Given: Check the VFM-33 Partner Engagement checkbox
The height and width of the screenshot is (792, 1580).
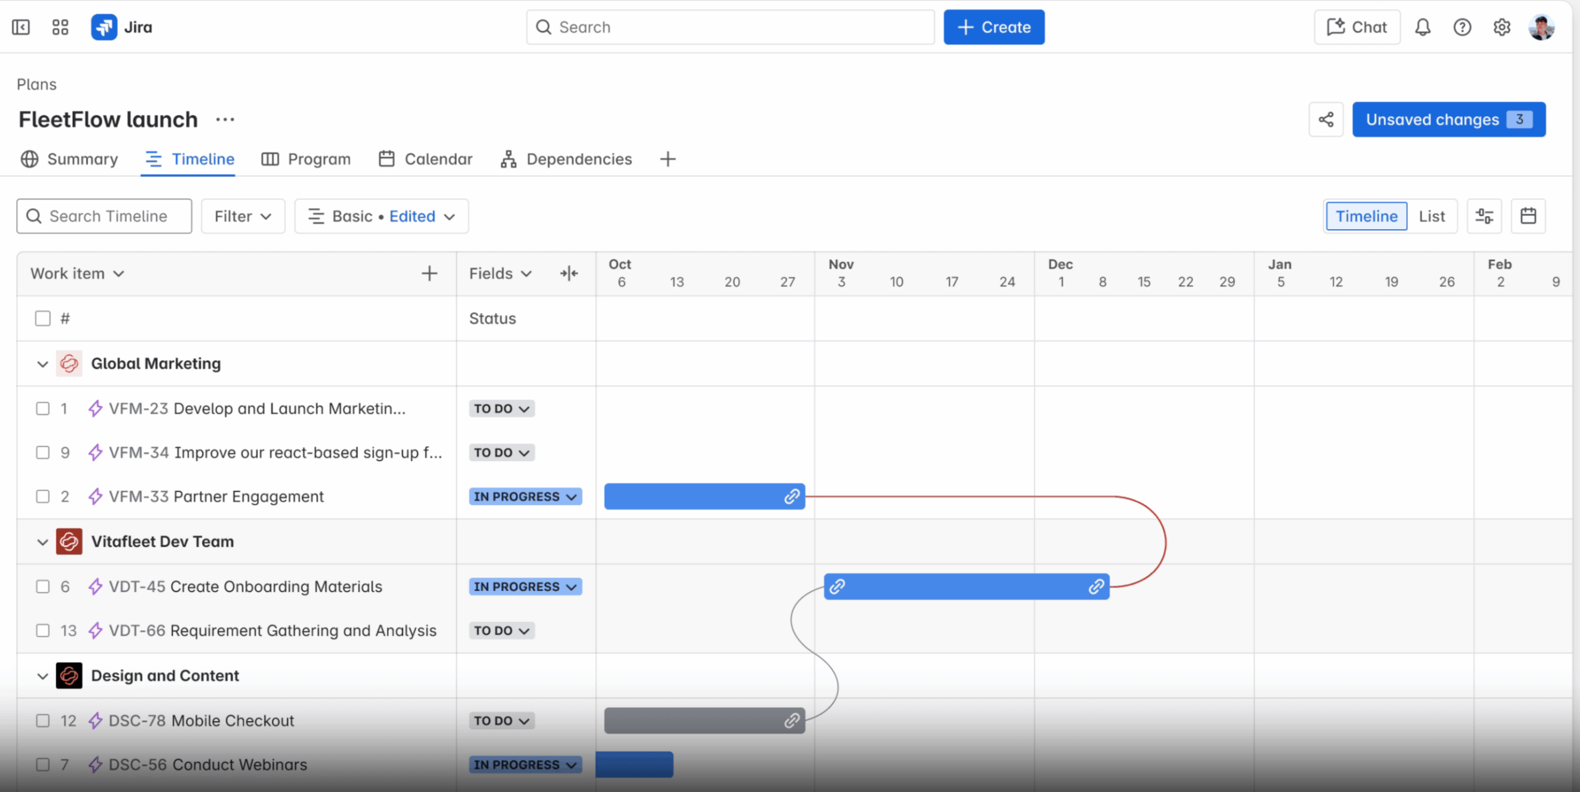Looking at the screenshot, I should coord(43,496).
